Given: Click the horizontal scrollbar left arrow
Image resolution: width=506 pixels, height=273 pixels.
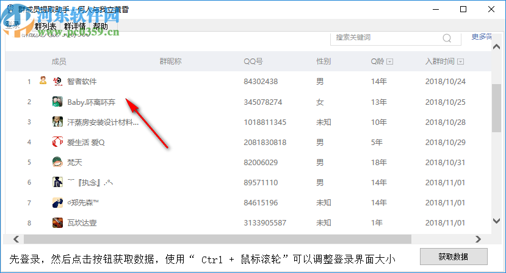Looking at the screenshot, I should tap(16, 239).
